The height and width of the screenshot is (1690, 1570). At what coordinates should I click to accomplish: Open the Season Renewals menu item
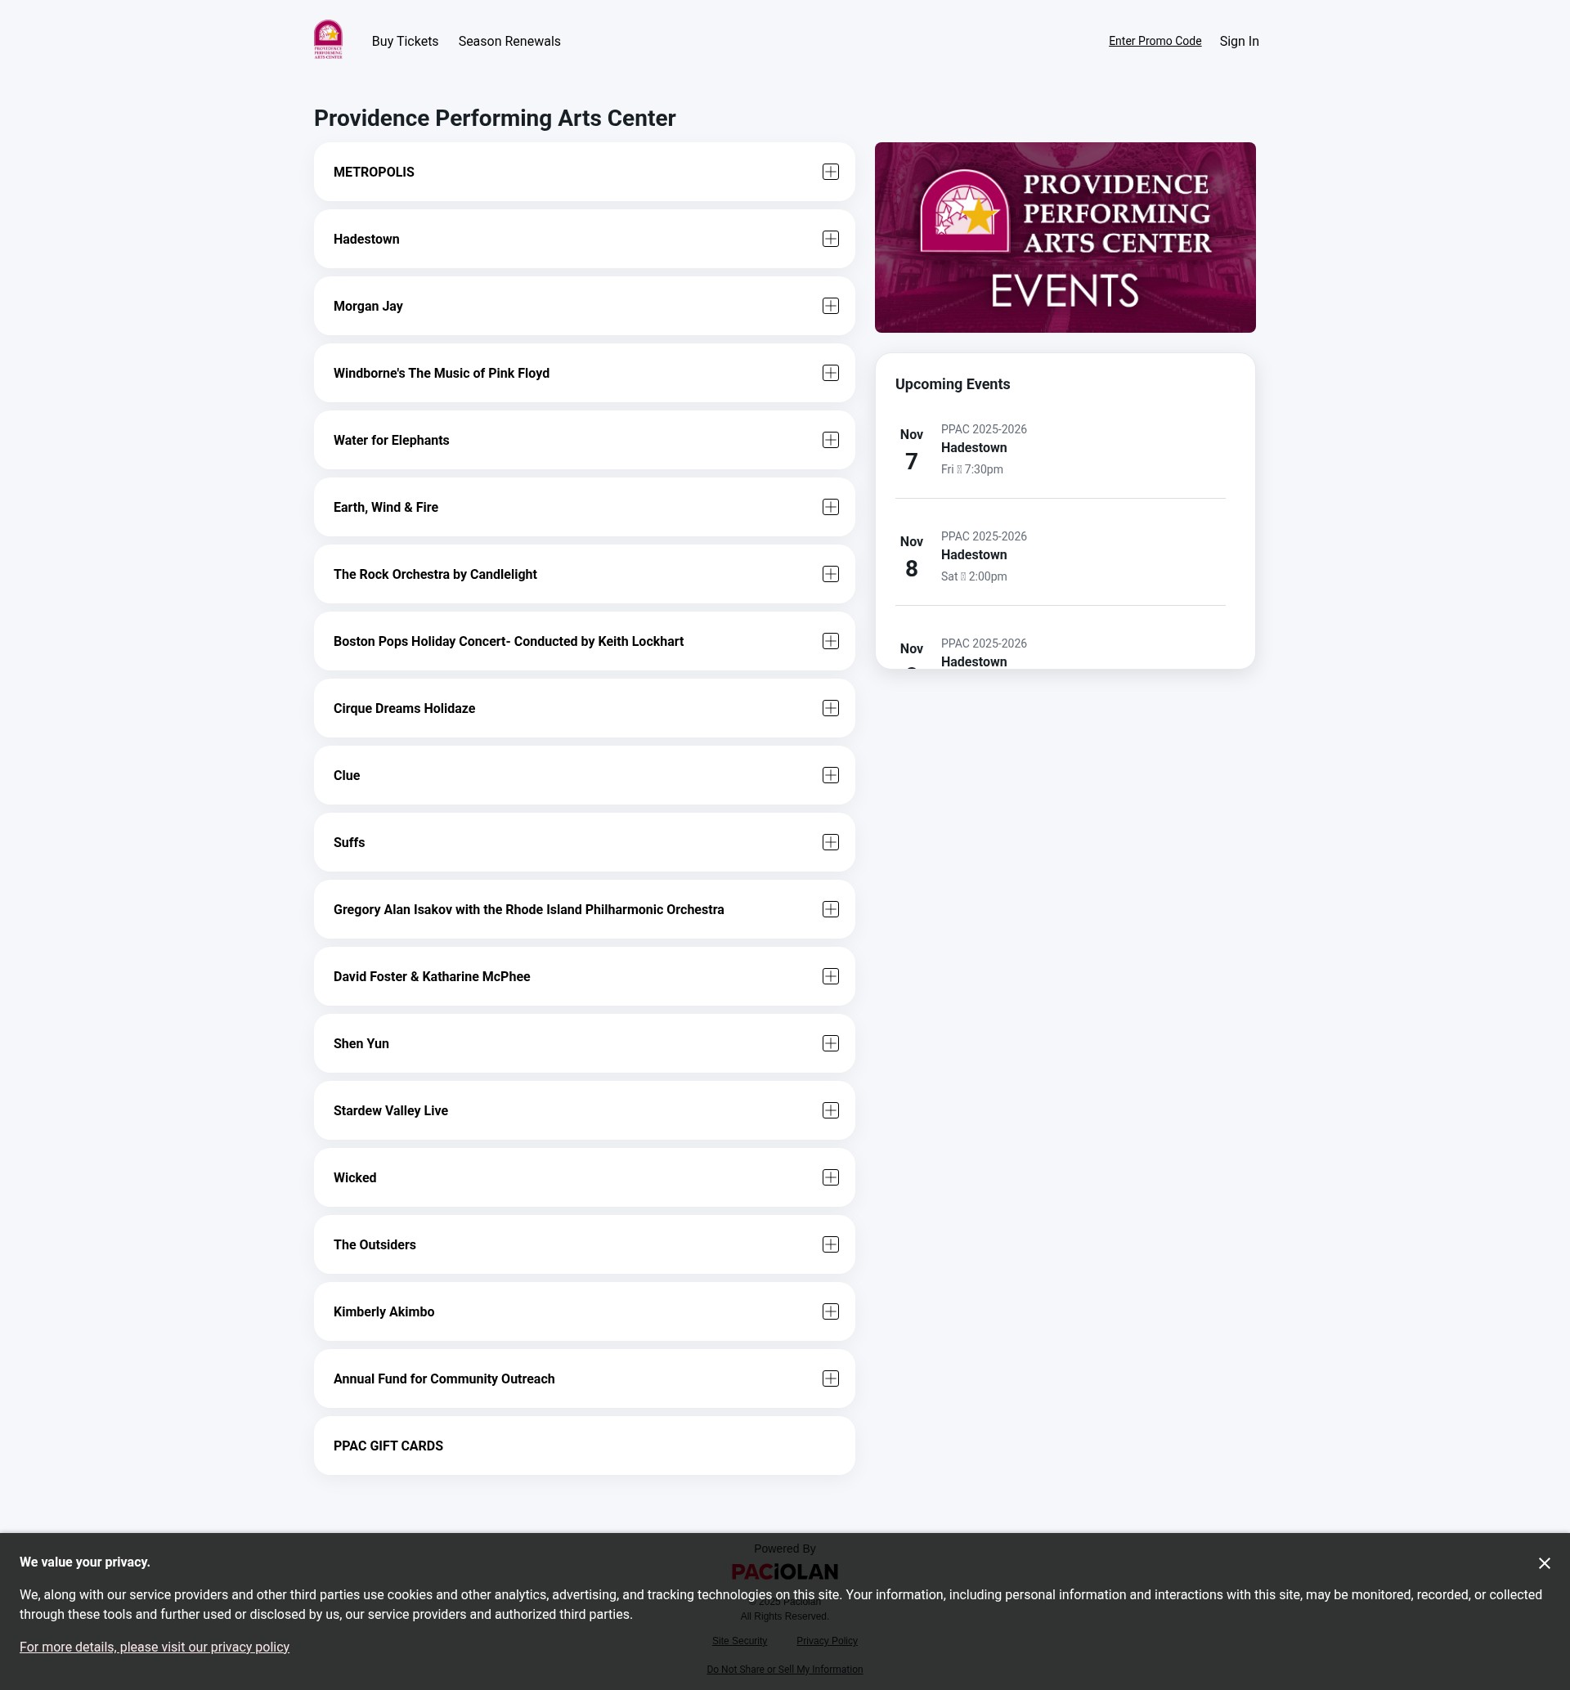tap(509, 42)
